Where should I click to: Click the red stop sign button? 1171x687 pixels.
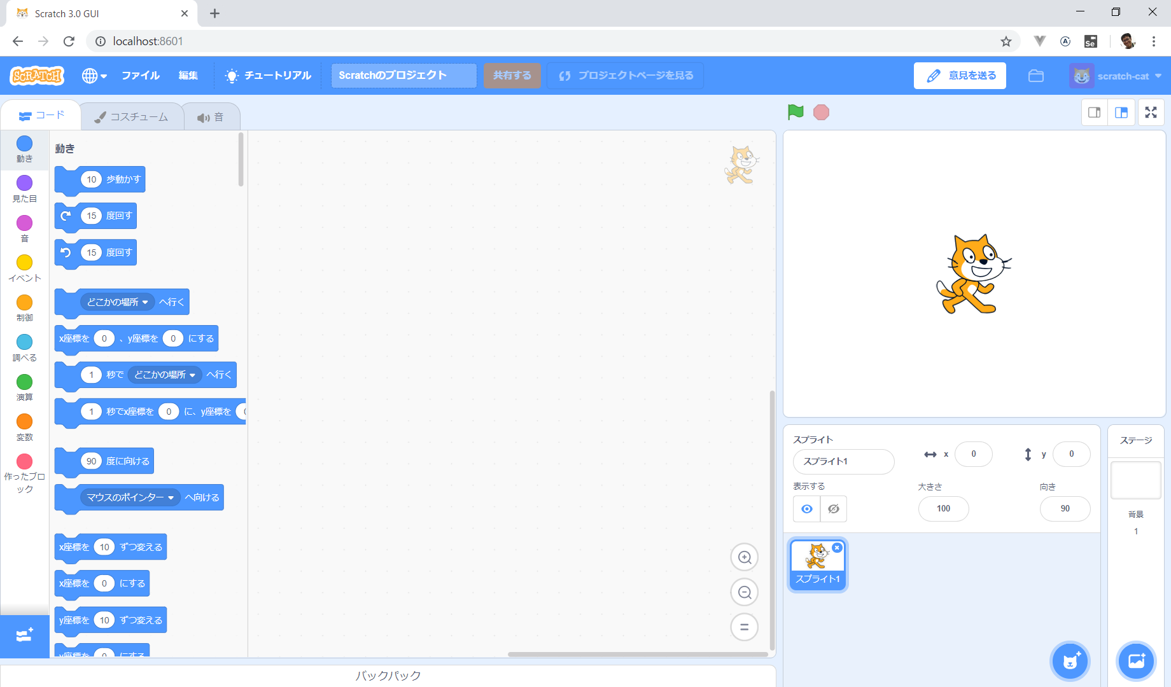click(x=822, y=112)
